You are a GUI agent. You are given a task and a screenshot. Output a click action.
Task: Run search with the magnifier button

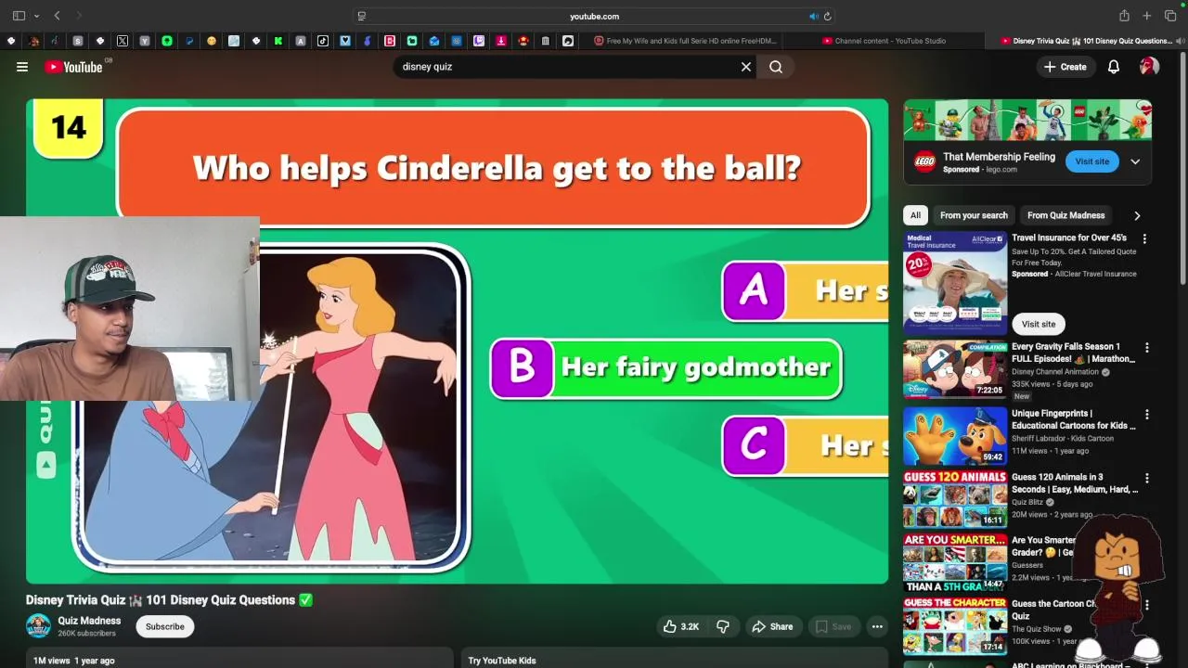[776, 67]
